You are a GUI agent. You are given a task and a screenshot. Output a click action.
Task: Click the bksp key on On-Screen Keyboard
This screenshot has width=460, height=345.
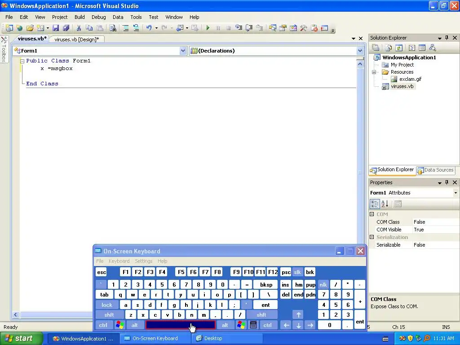click(266, 284)
